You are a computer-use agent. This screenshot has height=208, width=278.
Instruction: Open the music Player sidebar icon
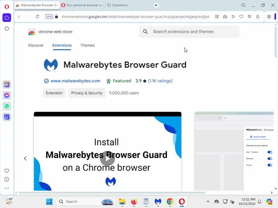(7, 117)
